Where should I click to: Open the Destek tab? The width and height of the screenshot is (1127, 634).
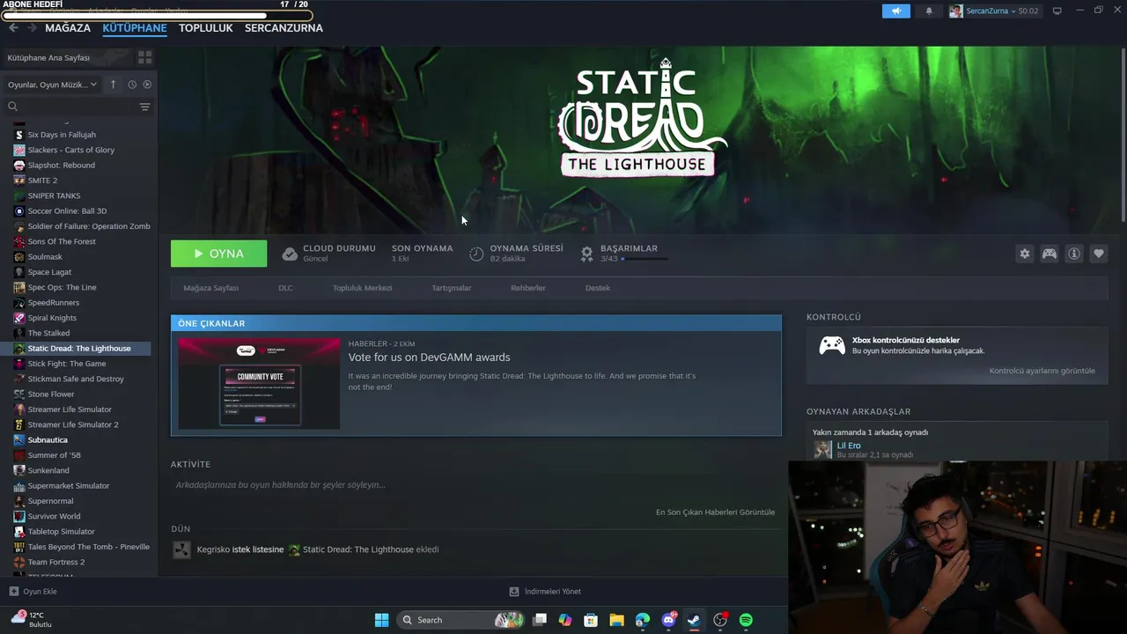(x=598, y=288)
